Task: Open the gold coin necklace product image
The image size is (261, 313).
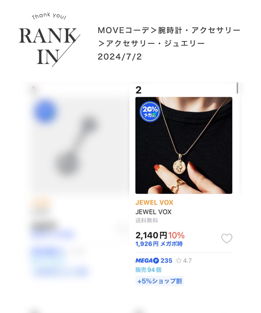Action: 184,145
